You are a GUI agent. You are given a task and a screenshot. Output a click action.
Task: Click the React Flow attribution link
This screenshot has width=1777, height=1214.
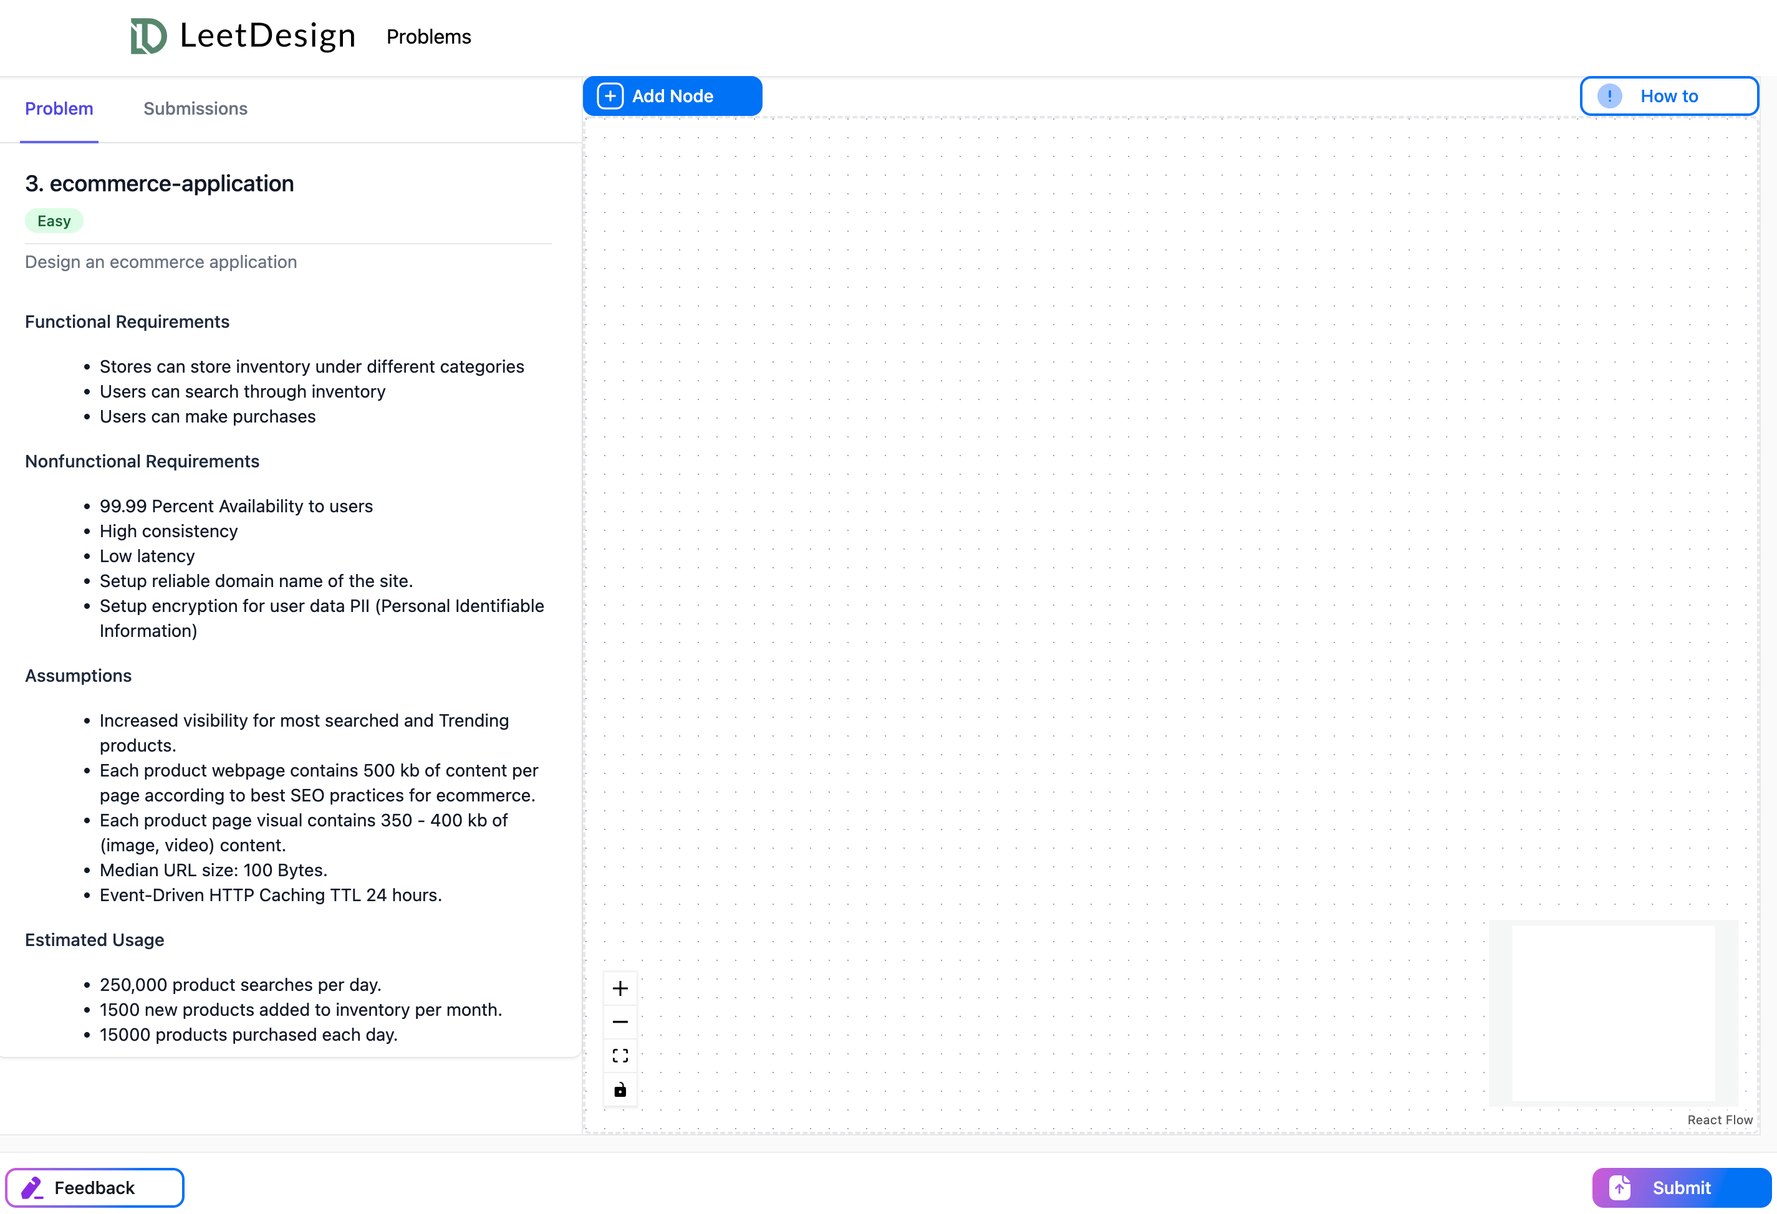click(1720, 1120)
